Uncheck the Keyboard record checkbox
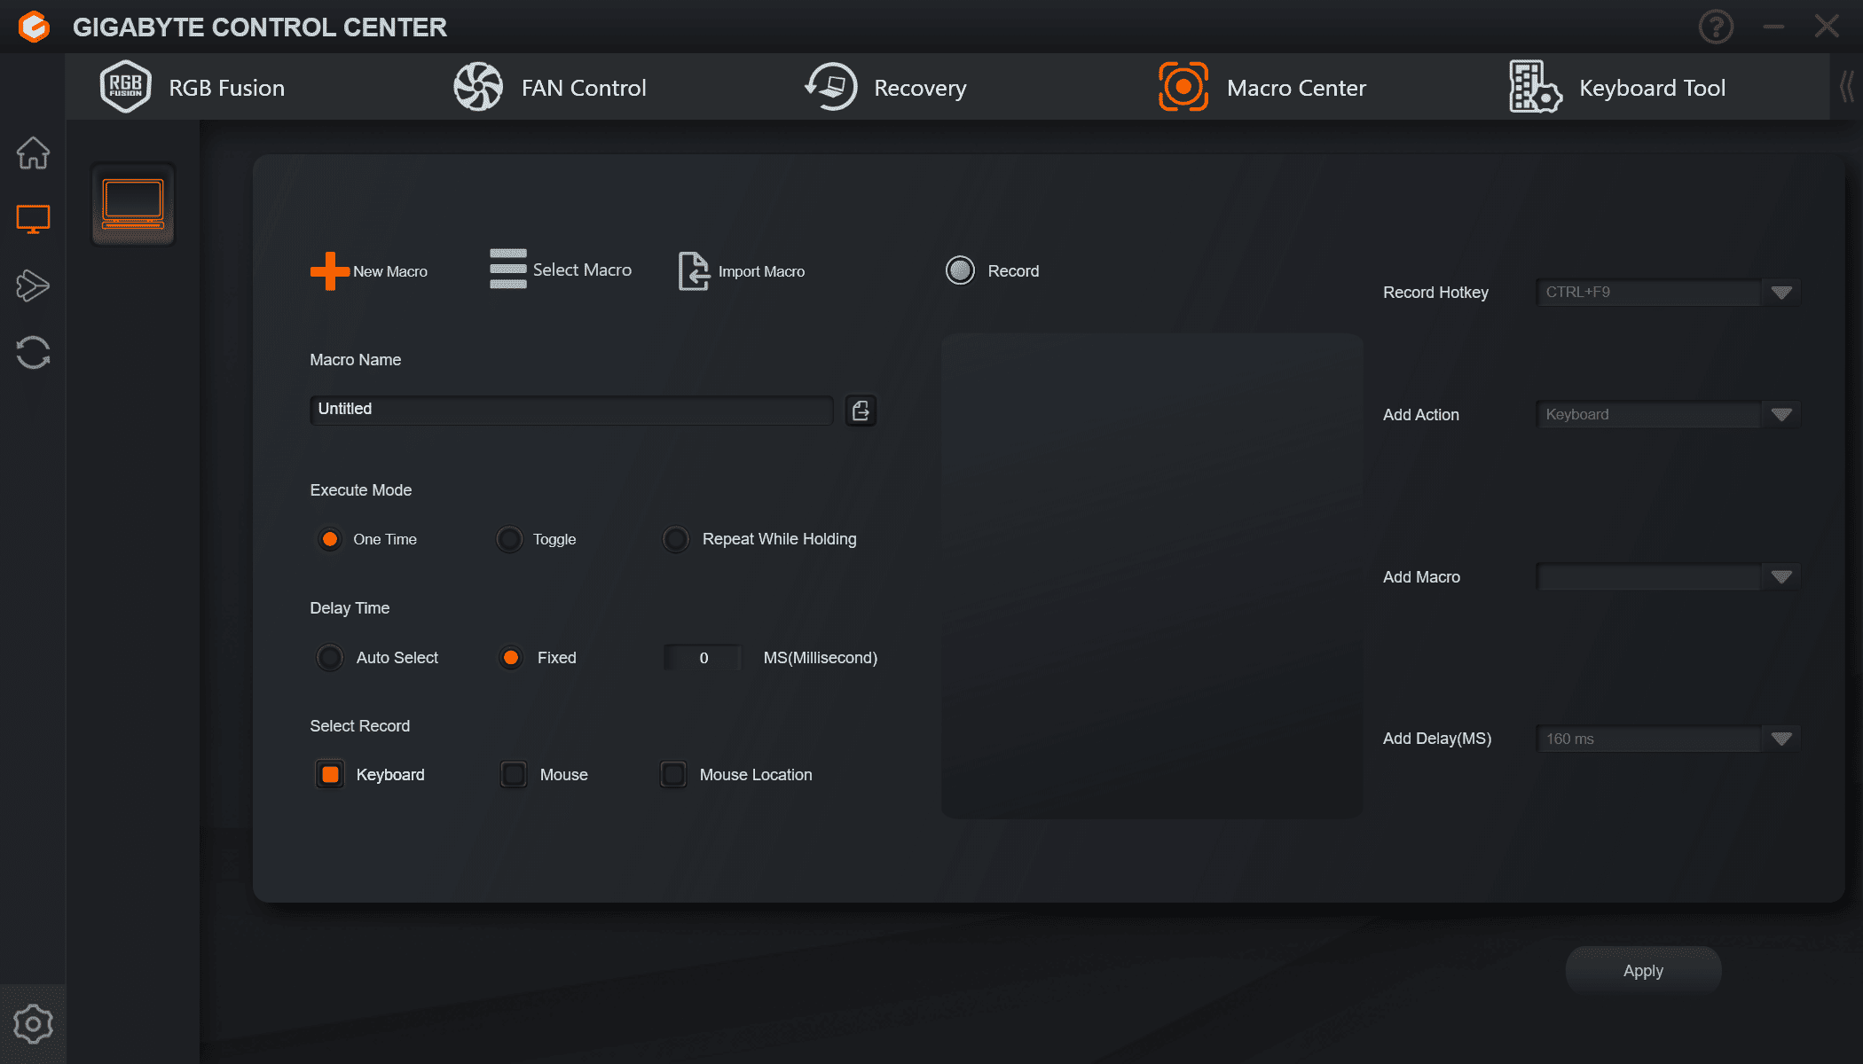The height and width of the screenshot is (1064, 1863). click(x=330, y=774)
